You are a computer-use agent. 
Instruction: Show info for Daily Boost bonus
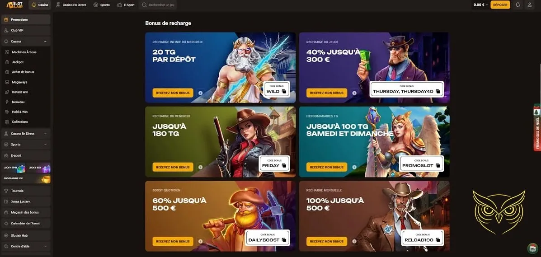pyautogui.click(x=200, y=241)
